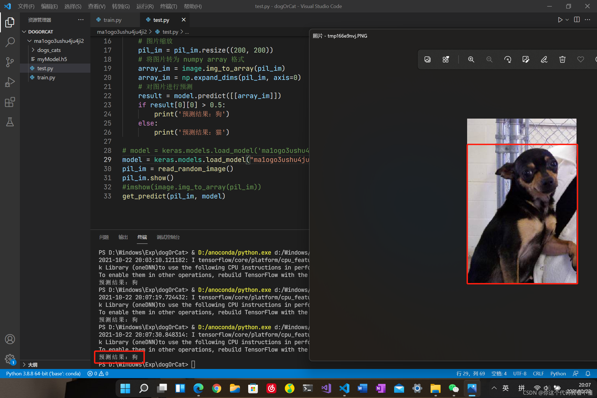Open the Source Control view
This screenshot has height=398, width=597.
click(10, 62)
